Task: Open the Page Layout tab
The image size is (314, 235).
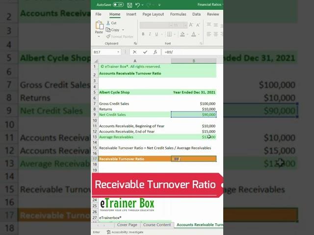Action: point(153,14)
